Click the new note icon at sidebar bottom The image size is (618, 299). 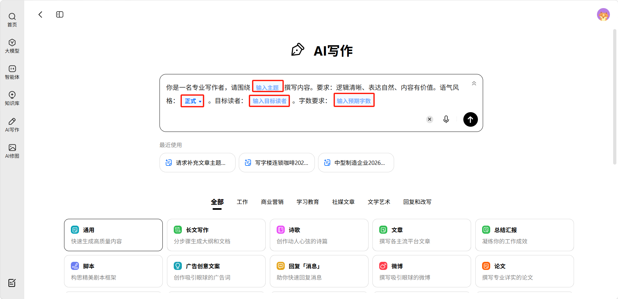pyautogui.click(x=12, y=283)
